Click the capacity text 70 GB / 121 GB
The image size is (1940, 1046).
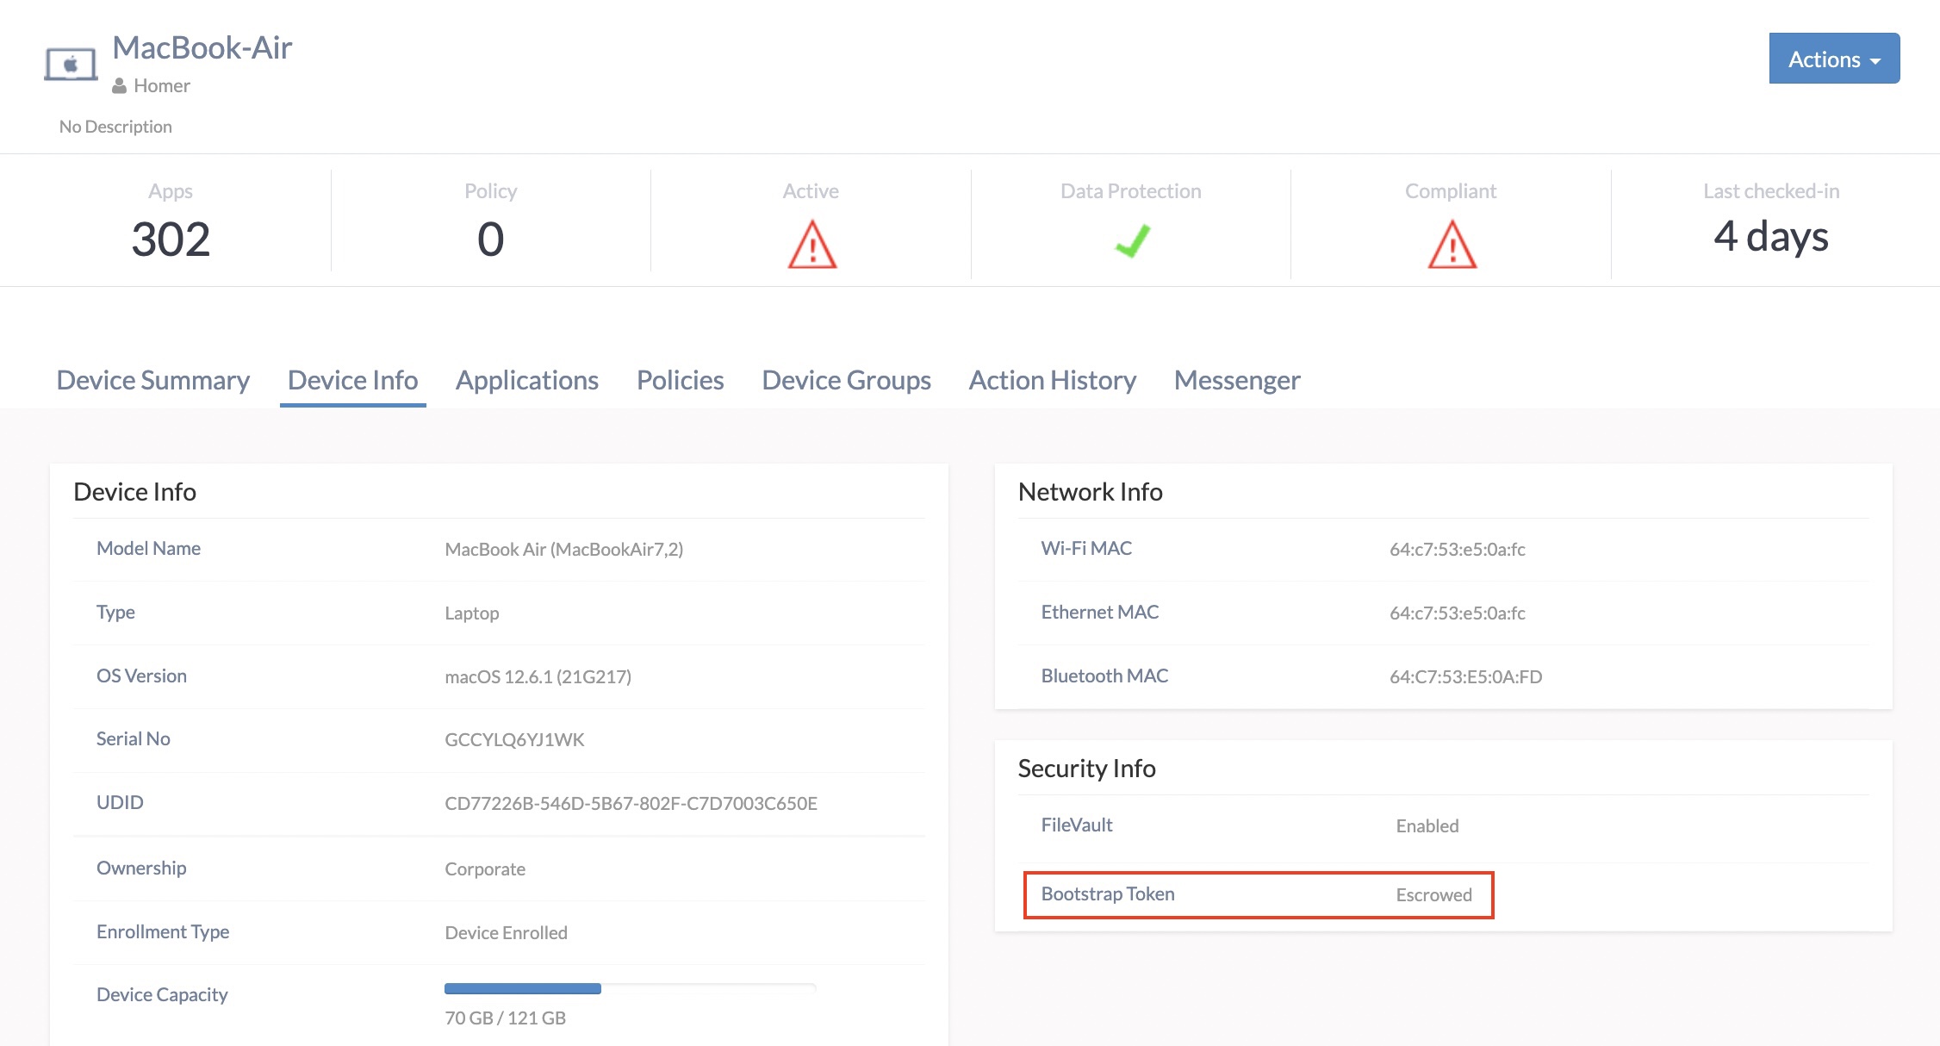(x=506, y=1018)
